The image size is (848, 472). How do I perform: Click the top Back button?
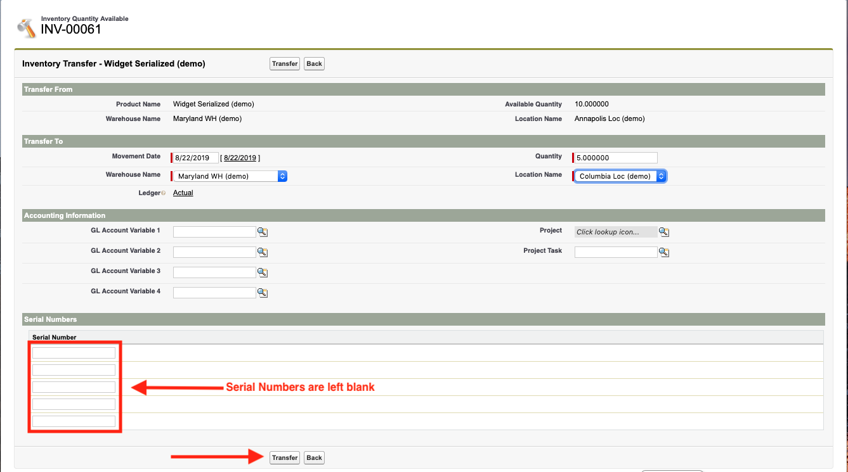point(314,63)
